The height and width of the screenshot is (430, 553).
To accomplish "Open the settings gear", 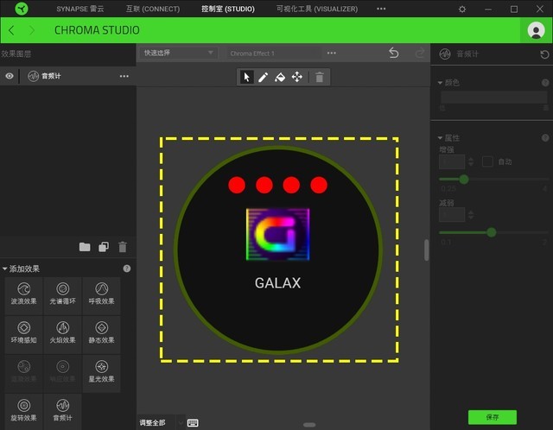I will tap(462, 9).
